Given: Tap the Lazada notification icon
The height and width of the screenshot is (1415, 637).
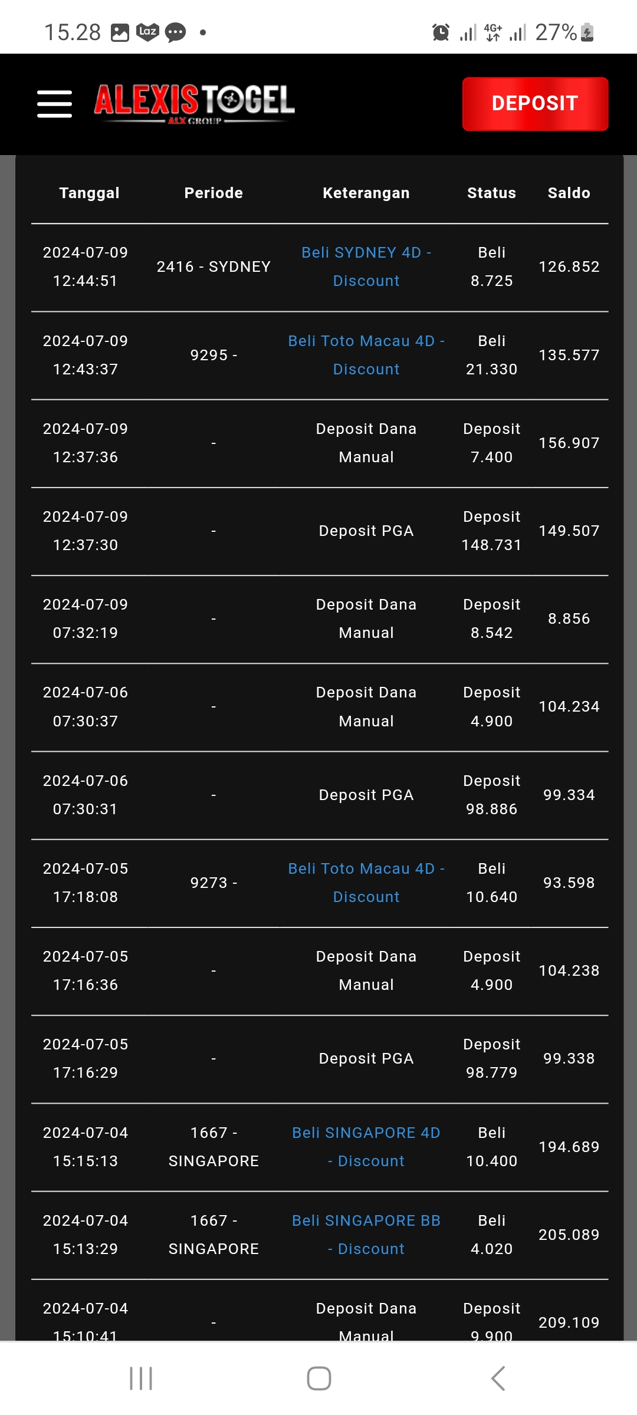Looking at the screenshot, I should pyautogui.click(x=147, y=32).
